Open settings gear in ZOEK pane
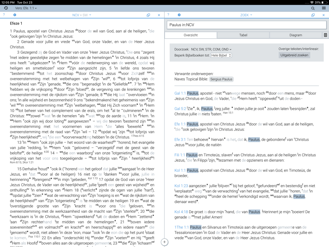The height and width of the screenshot is (247, 329). pos(179,15)
